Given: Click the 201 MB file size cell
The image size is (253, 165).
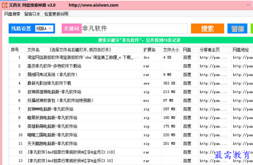Looking at the screenshot, I should click(x=169, y=144).
